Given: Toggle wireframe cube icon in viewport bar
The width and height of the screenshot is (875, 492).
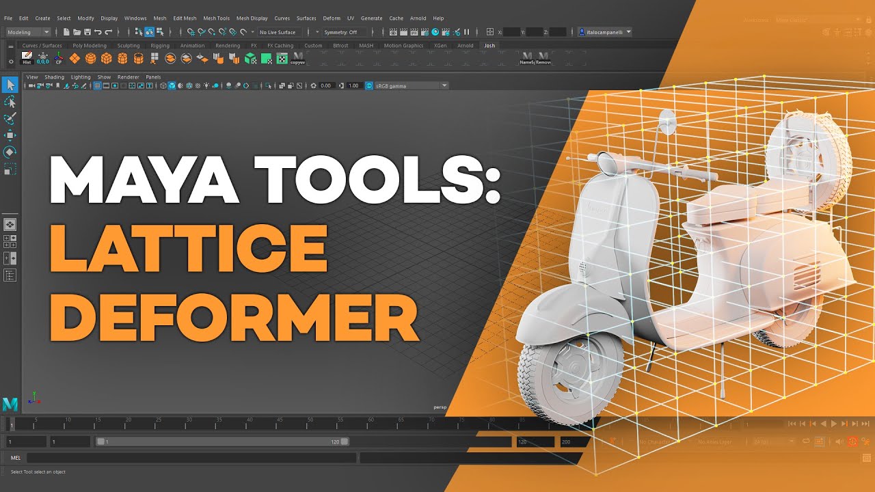Looking at the screenshot, I should tap(163, 85).
